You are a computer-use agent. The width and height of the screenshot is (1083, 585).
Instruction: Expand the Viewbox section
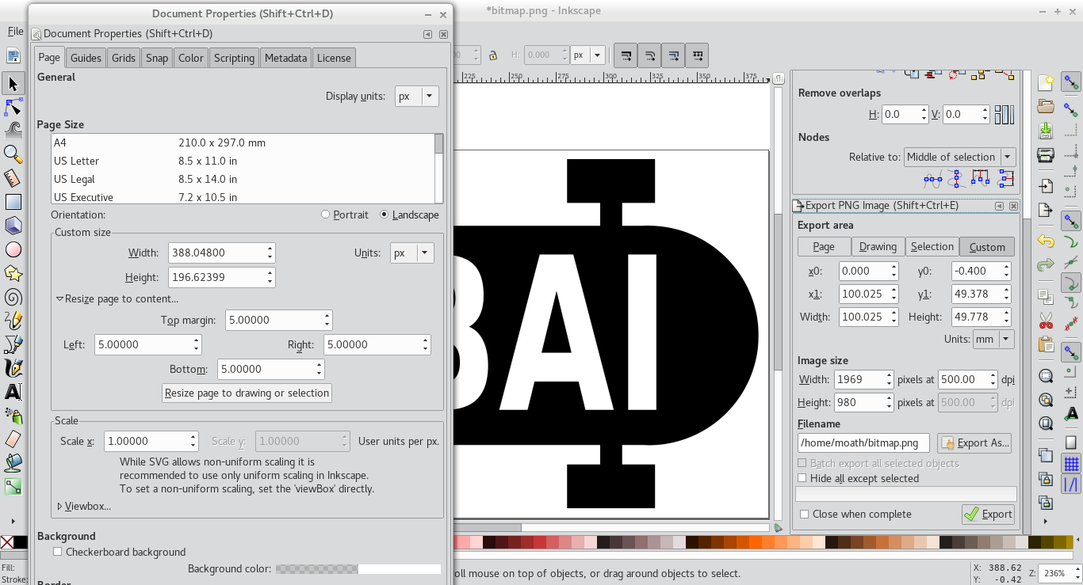pos(84,506)
